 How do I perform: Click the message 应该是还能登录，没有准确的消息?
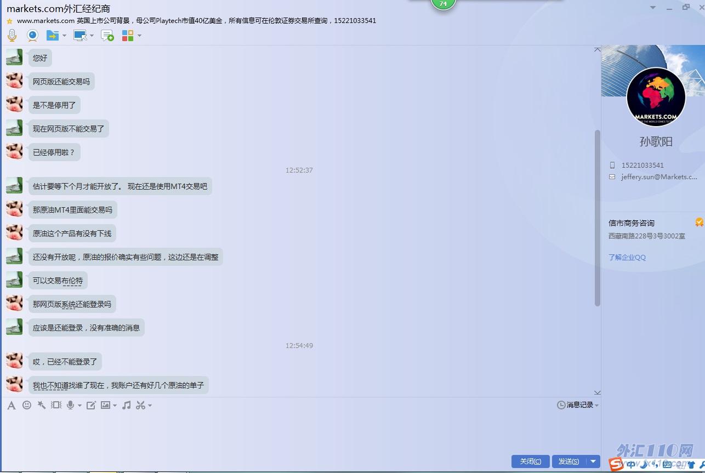pyautogui.click(x=87, y=328)
